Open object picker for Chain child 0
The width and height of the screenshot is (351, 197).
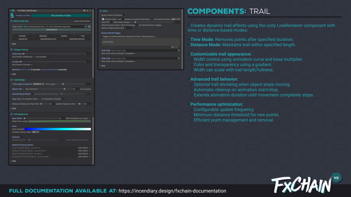click(x=85, y=27)
